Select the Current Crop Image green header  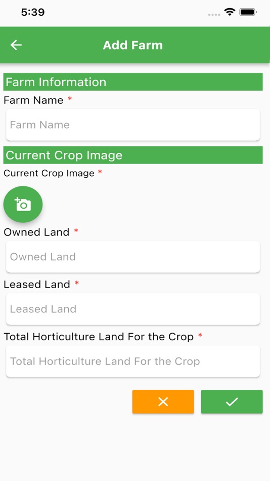click(133, 155)
